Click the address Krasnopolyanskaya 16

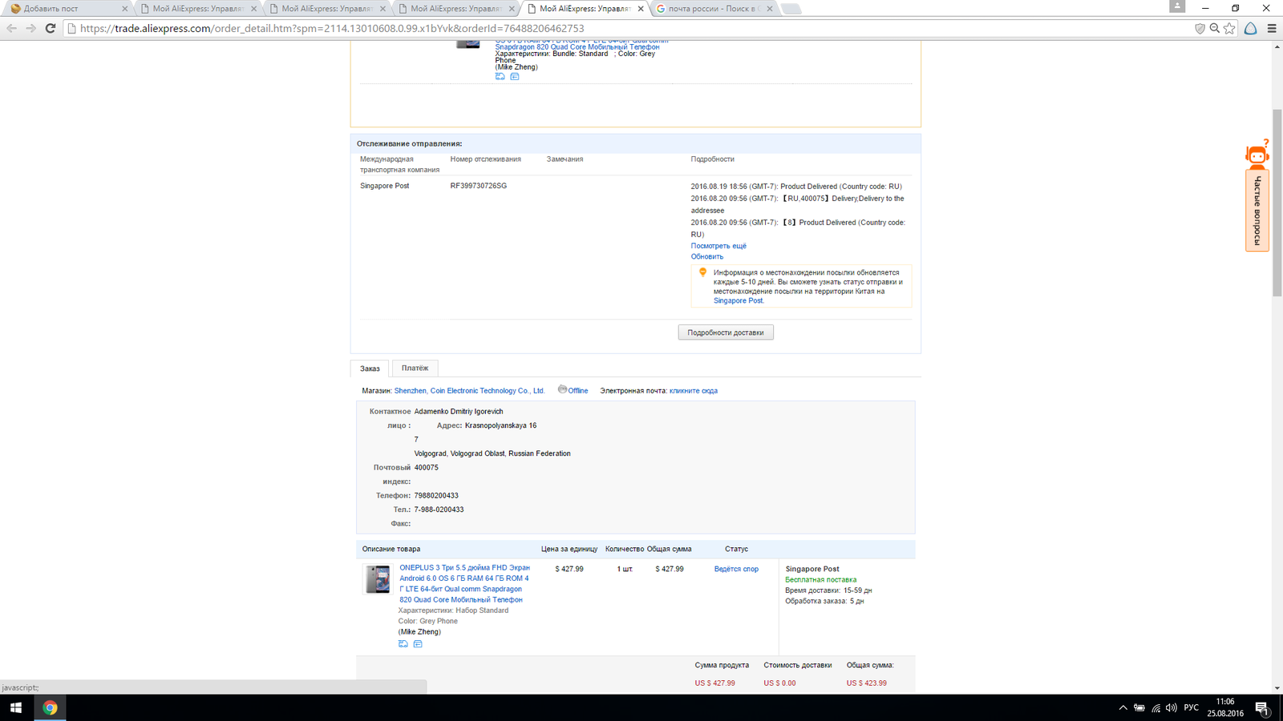(x=500, y=425)
